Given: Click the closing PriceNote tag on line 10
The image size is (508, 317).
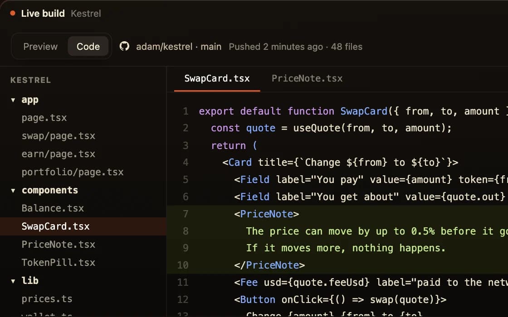Looking at the screenshot, I should (x=269, y=265).
